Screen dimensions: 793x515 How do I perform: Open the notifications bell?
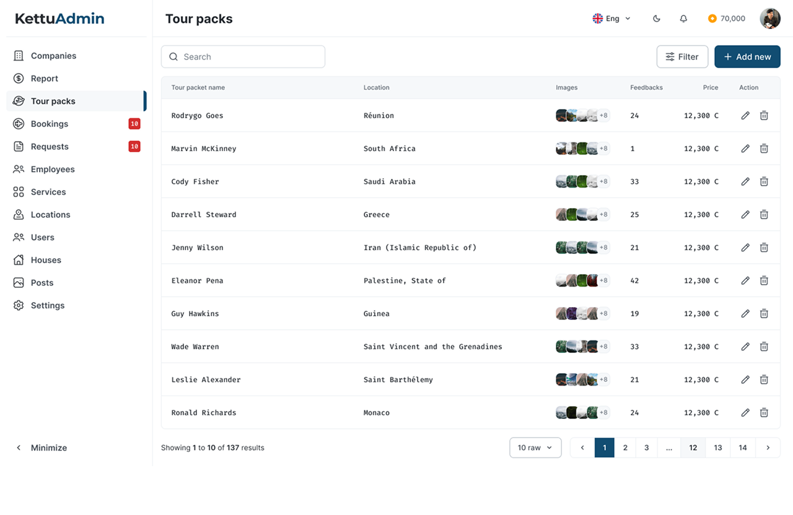point(683,19)
